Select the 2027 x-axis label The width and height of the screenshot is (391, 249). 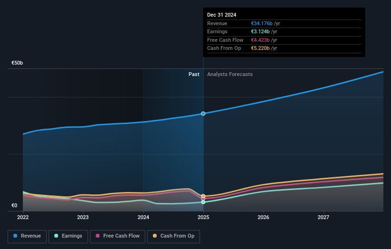click(x=323, y=217)
